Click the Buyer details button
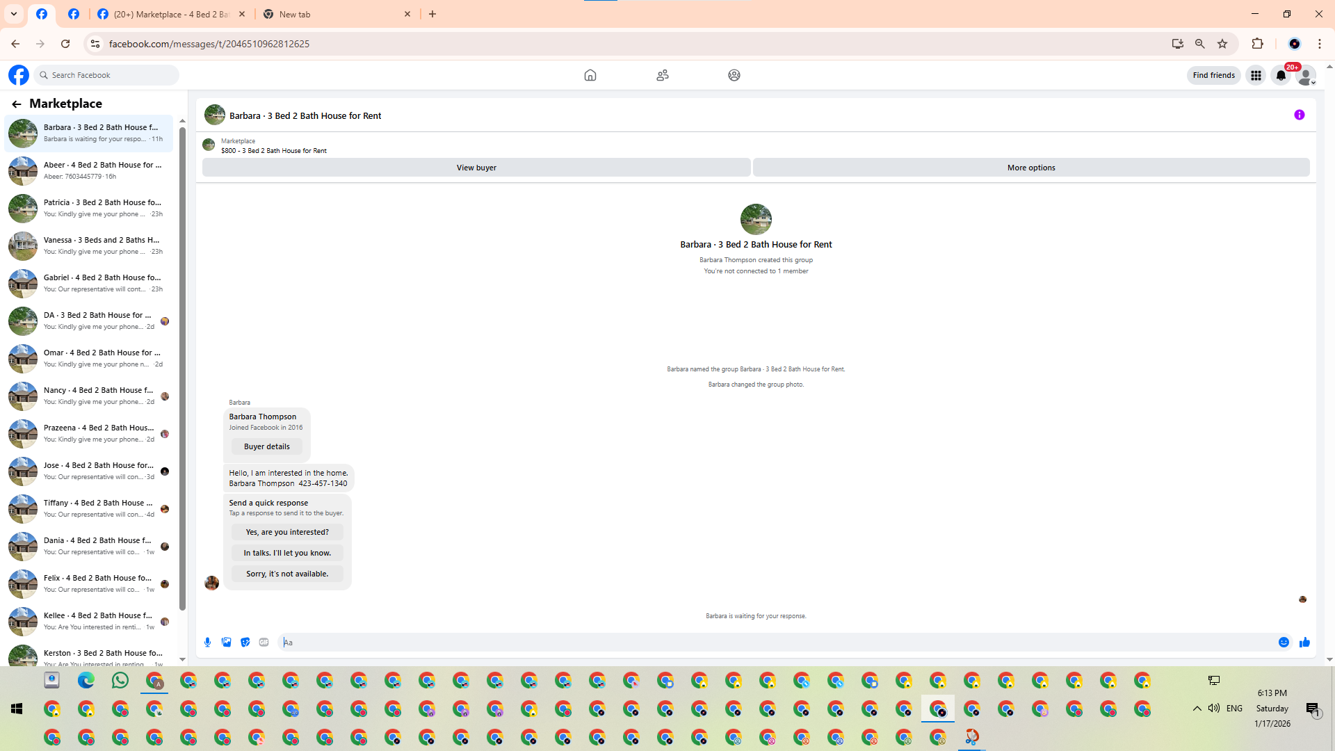 coord(267,446)
